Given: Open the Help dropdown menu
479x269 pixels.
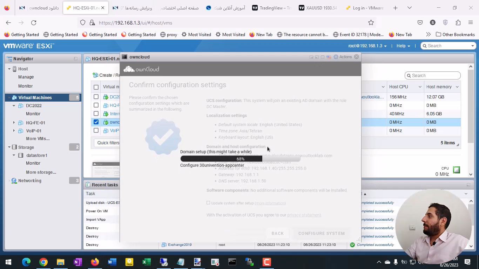Looking at the screenshot, I should point(403,46).
